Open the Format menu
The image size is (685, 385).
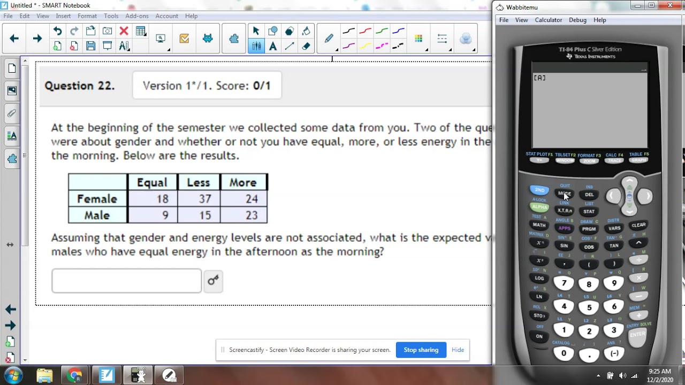tap(87, 16)
